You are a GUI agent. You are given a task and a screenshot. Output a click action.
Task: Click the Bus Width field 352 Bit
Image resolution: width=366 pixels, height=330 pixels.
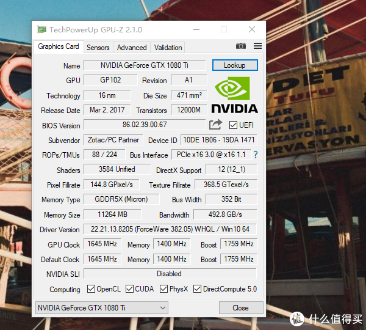pos(232,199)
